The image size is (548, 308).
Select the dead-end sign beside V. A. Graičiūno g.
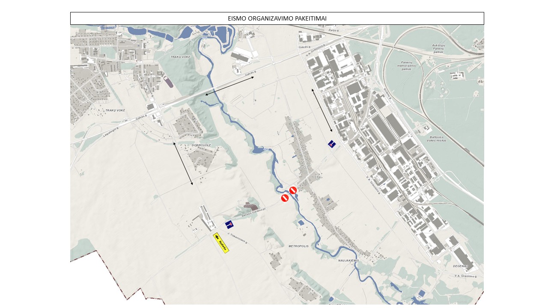(x=332, y=144)
